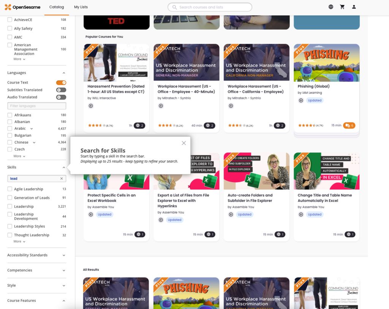Click the shopping cart icon
389x309 pixels.
coord(342,7)
